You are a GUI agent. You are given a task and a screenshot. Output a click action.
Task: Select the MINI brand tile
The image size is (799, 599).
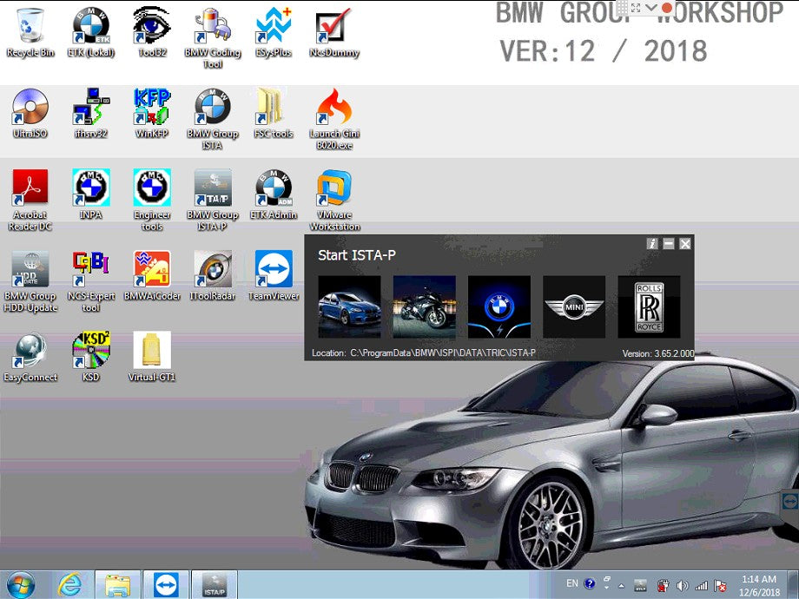pos(574,306)
